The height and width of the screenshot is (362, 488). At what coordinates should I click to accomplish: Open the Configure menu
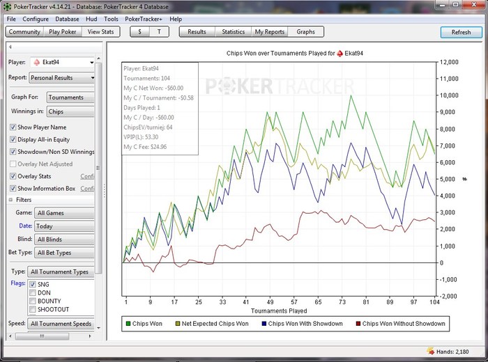click(36, 19)
